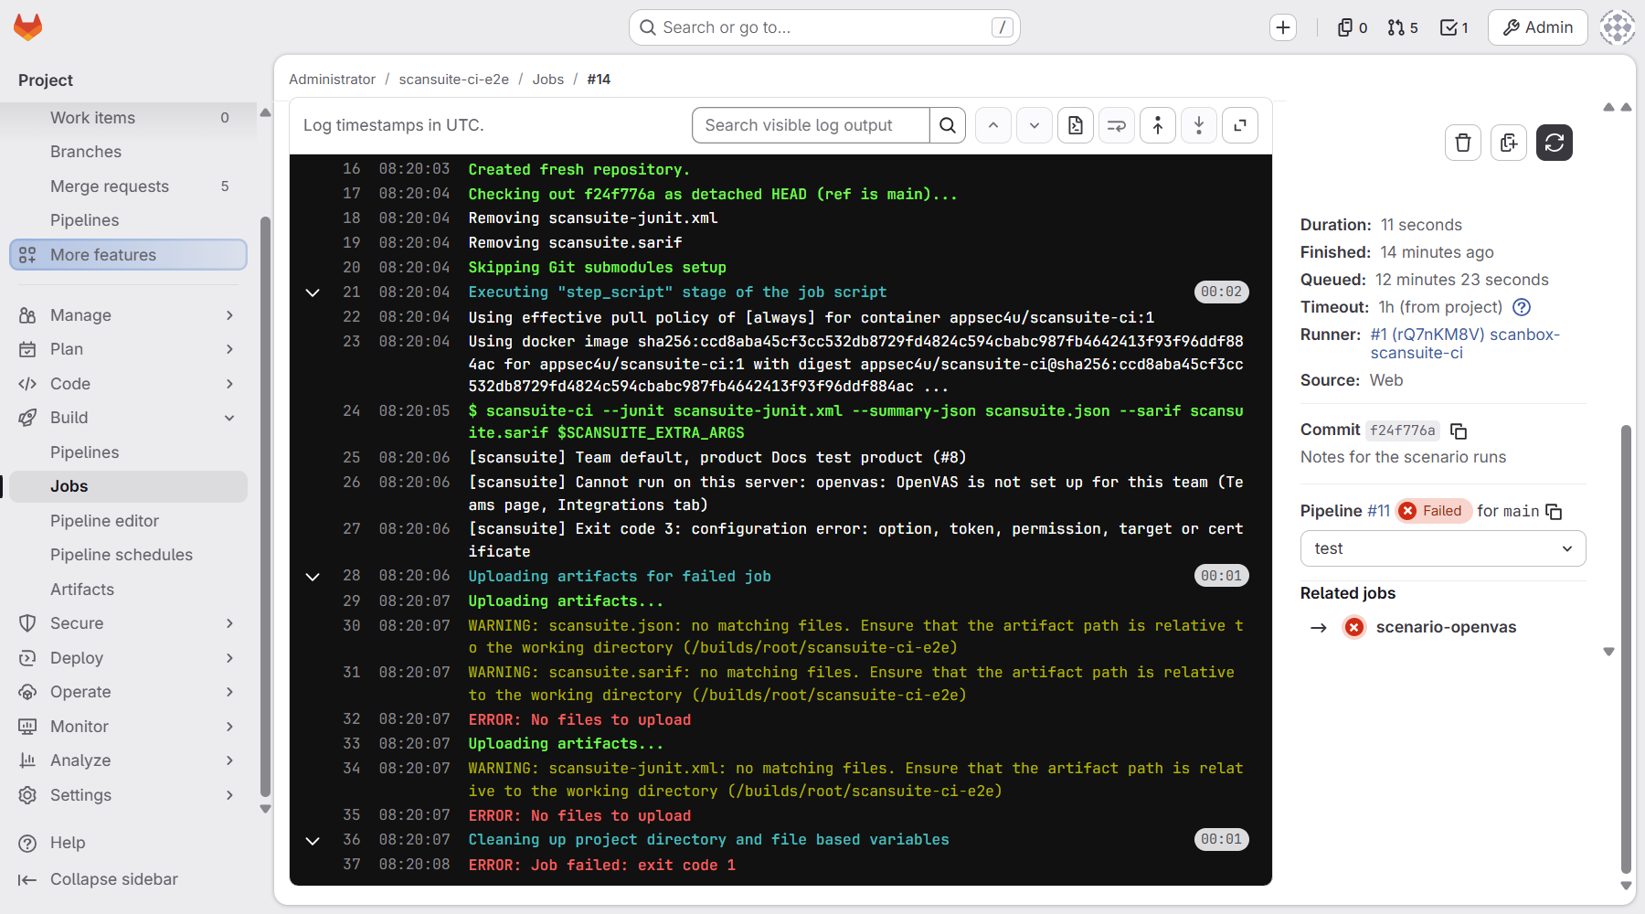Collapse Cleaning up project directory section
The width and height of the screenshot is (1645, 914).
[313, 840]
